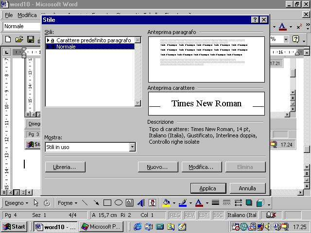Click the Line Color brush icon

pyautogui.click(x=183, y=203)
